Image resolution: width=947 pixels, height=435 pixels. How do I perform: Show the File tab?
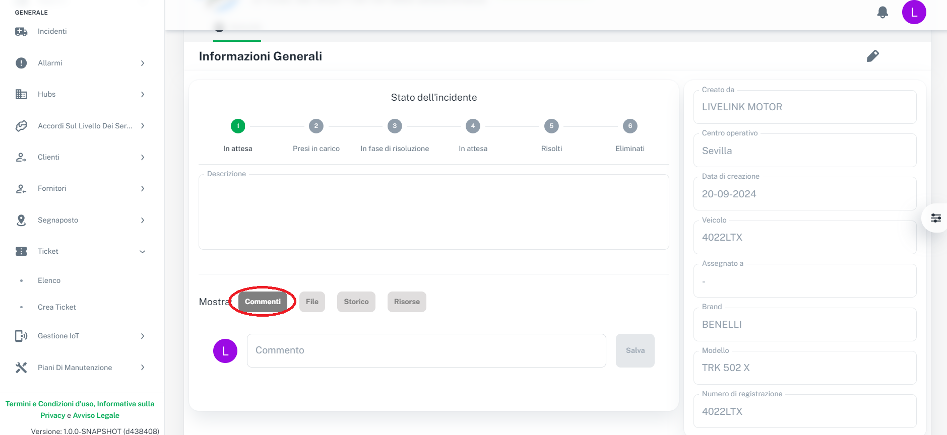click(312, 302)
